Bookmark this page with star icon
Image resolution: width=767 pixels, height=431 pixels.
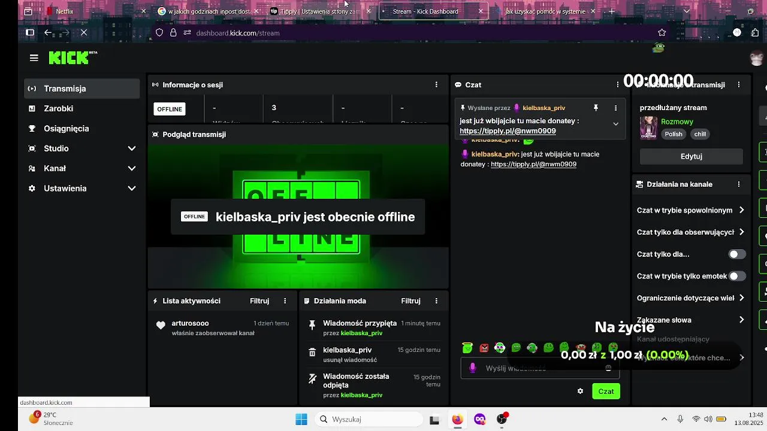(x=662, y=33)
